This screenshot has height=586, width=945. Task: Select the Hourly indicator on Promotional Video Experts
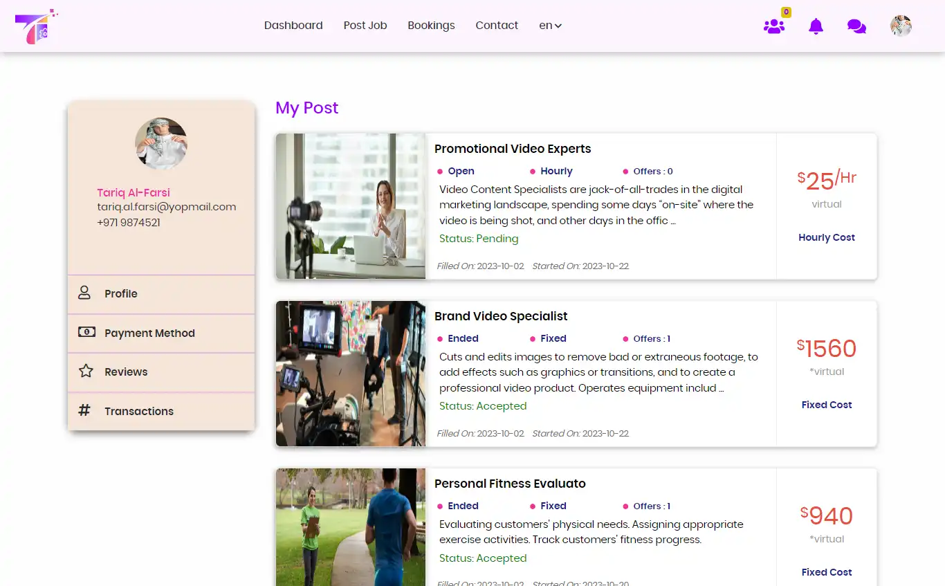(x=551, y=171)
